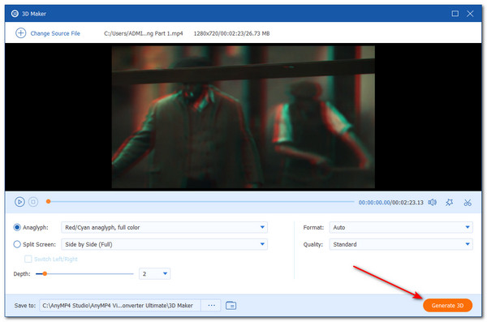The height and width of the screenshot is (322, 487).
Task: Toggle the Switch Left/Right checkbox
Action: pyautogui.click(x=28, y=259)
